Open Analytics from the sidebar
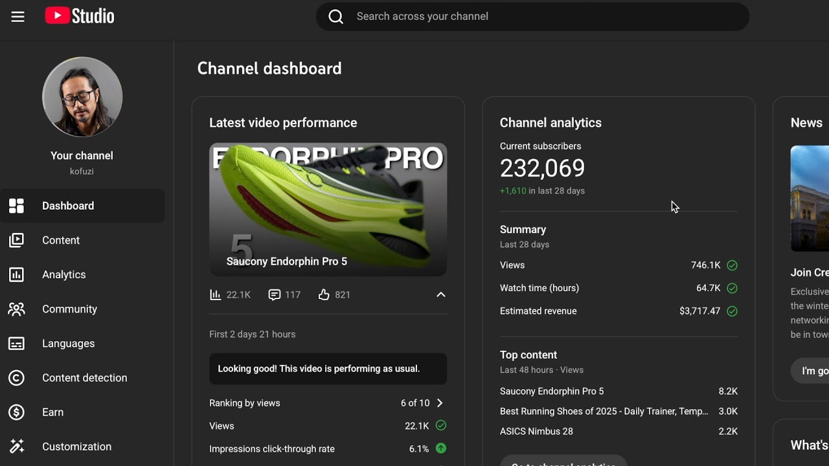 (x=82, y=274)
